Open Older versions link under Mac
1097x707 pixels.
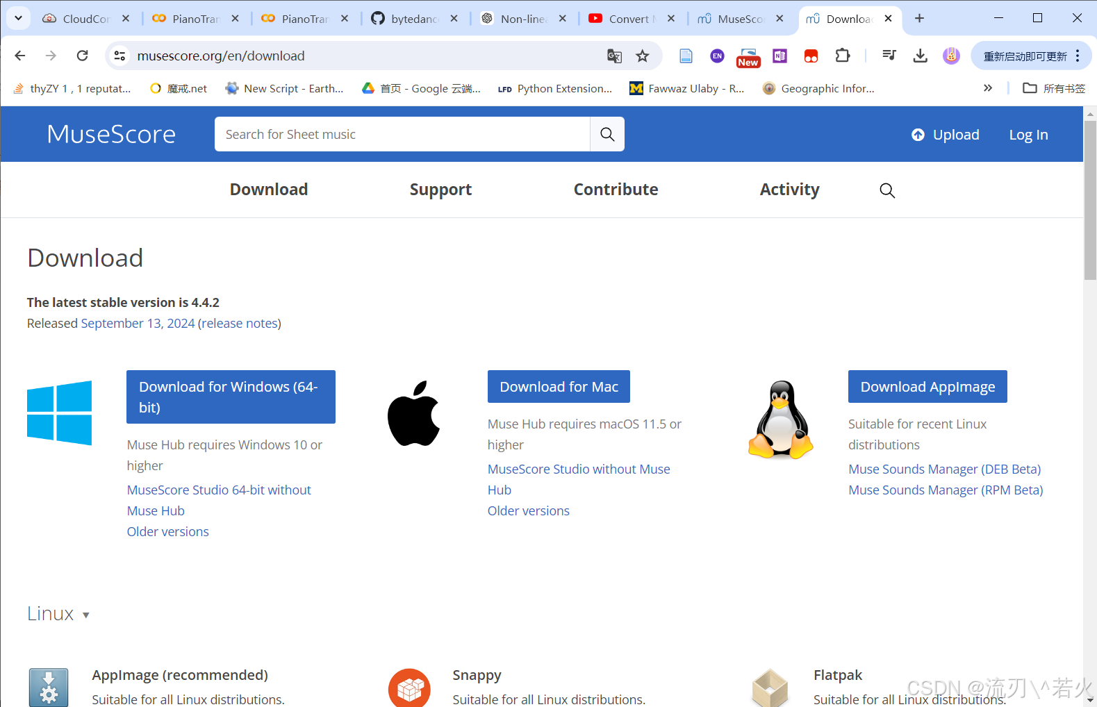click(x=529, y=510)
